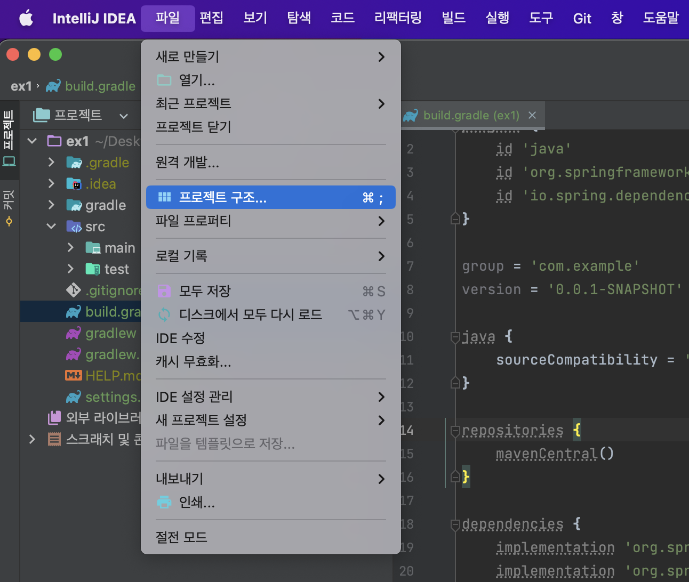Viewport: 689px width, 582px height.
Task: Click the save-all floppy disk icon
Action: point(164,291)
